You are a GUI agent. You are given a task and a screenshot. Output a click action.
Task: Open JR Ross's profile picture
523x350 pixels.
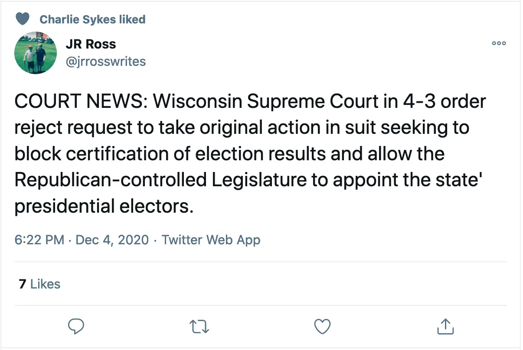(36, 53)
